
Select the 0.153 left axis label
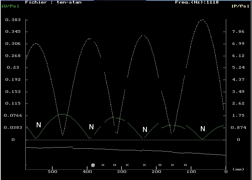click(13, 91)
